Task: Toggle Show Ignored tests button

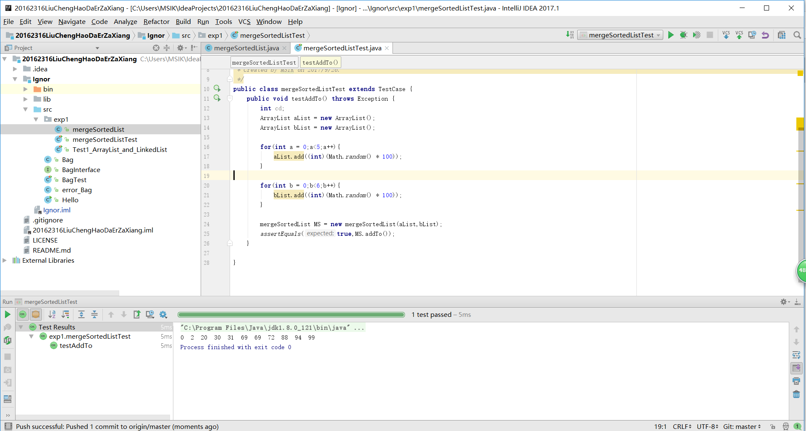Action: pyautogui.click(x=36, y=314)
